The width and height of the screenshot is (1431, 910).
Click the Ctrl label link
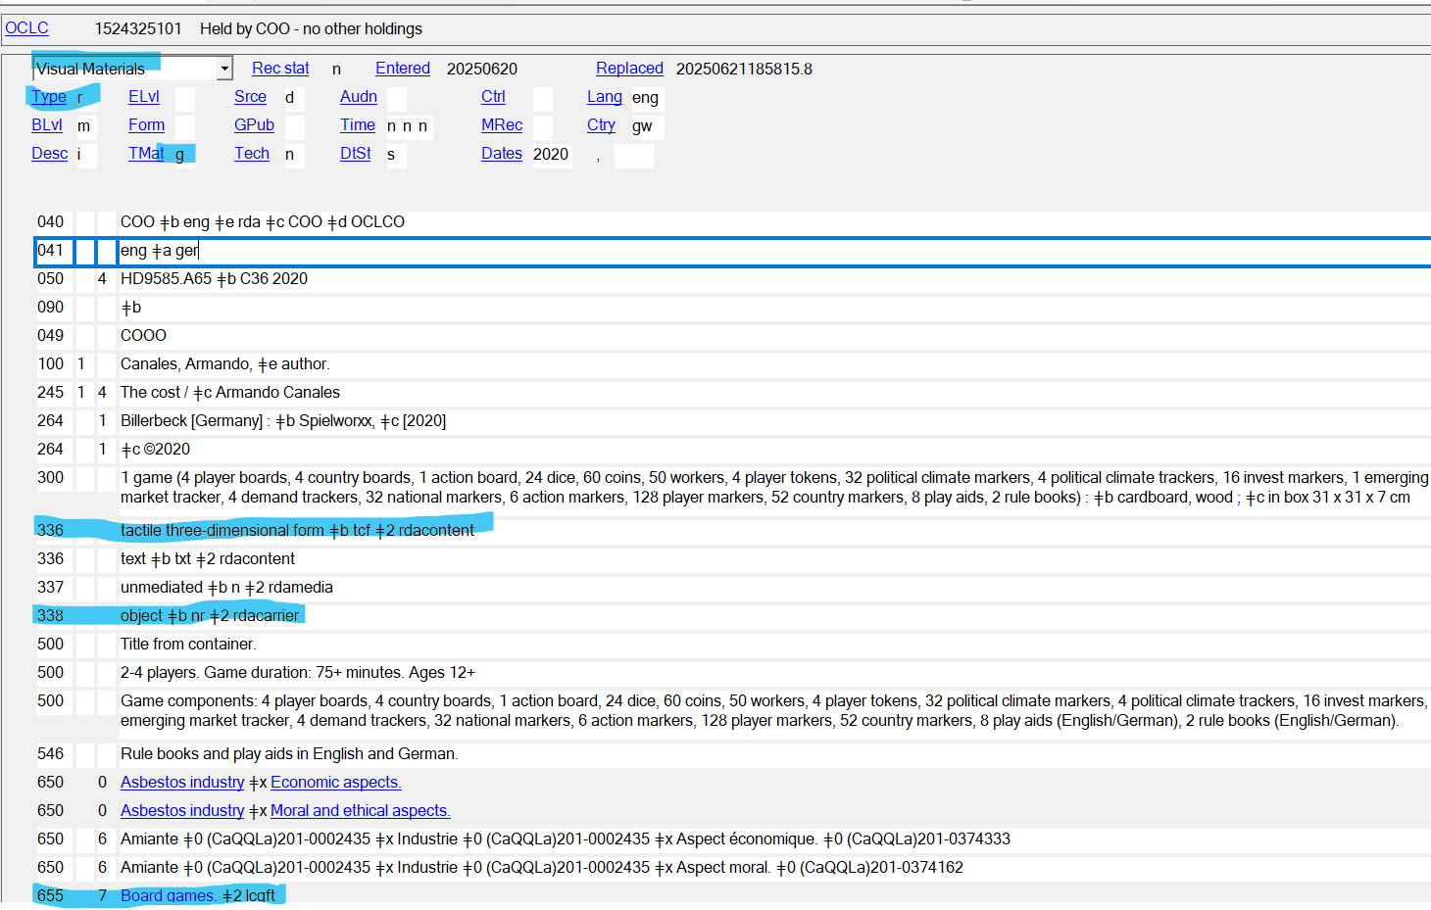[x=493, y=97]
